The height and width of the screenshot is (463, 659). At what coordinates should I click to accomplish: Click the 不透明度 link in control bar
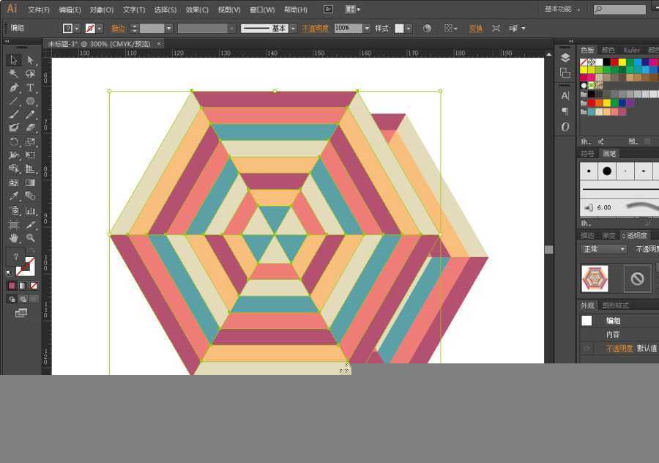point(315,29)
